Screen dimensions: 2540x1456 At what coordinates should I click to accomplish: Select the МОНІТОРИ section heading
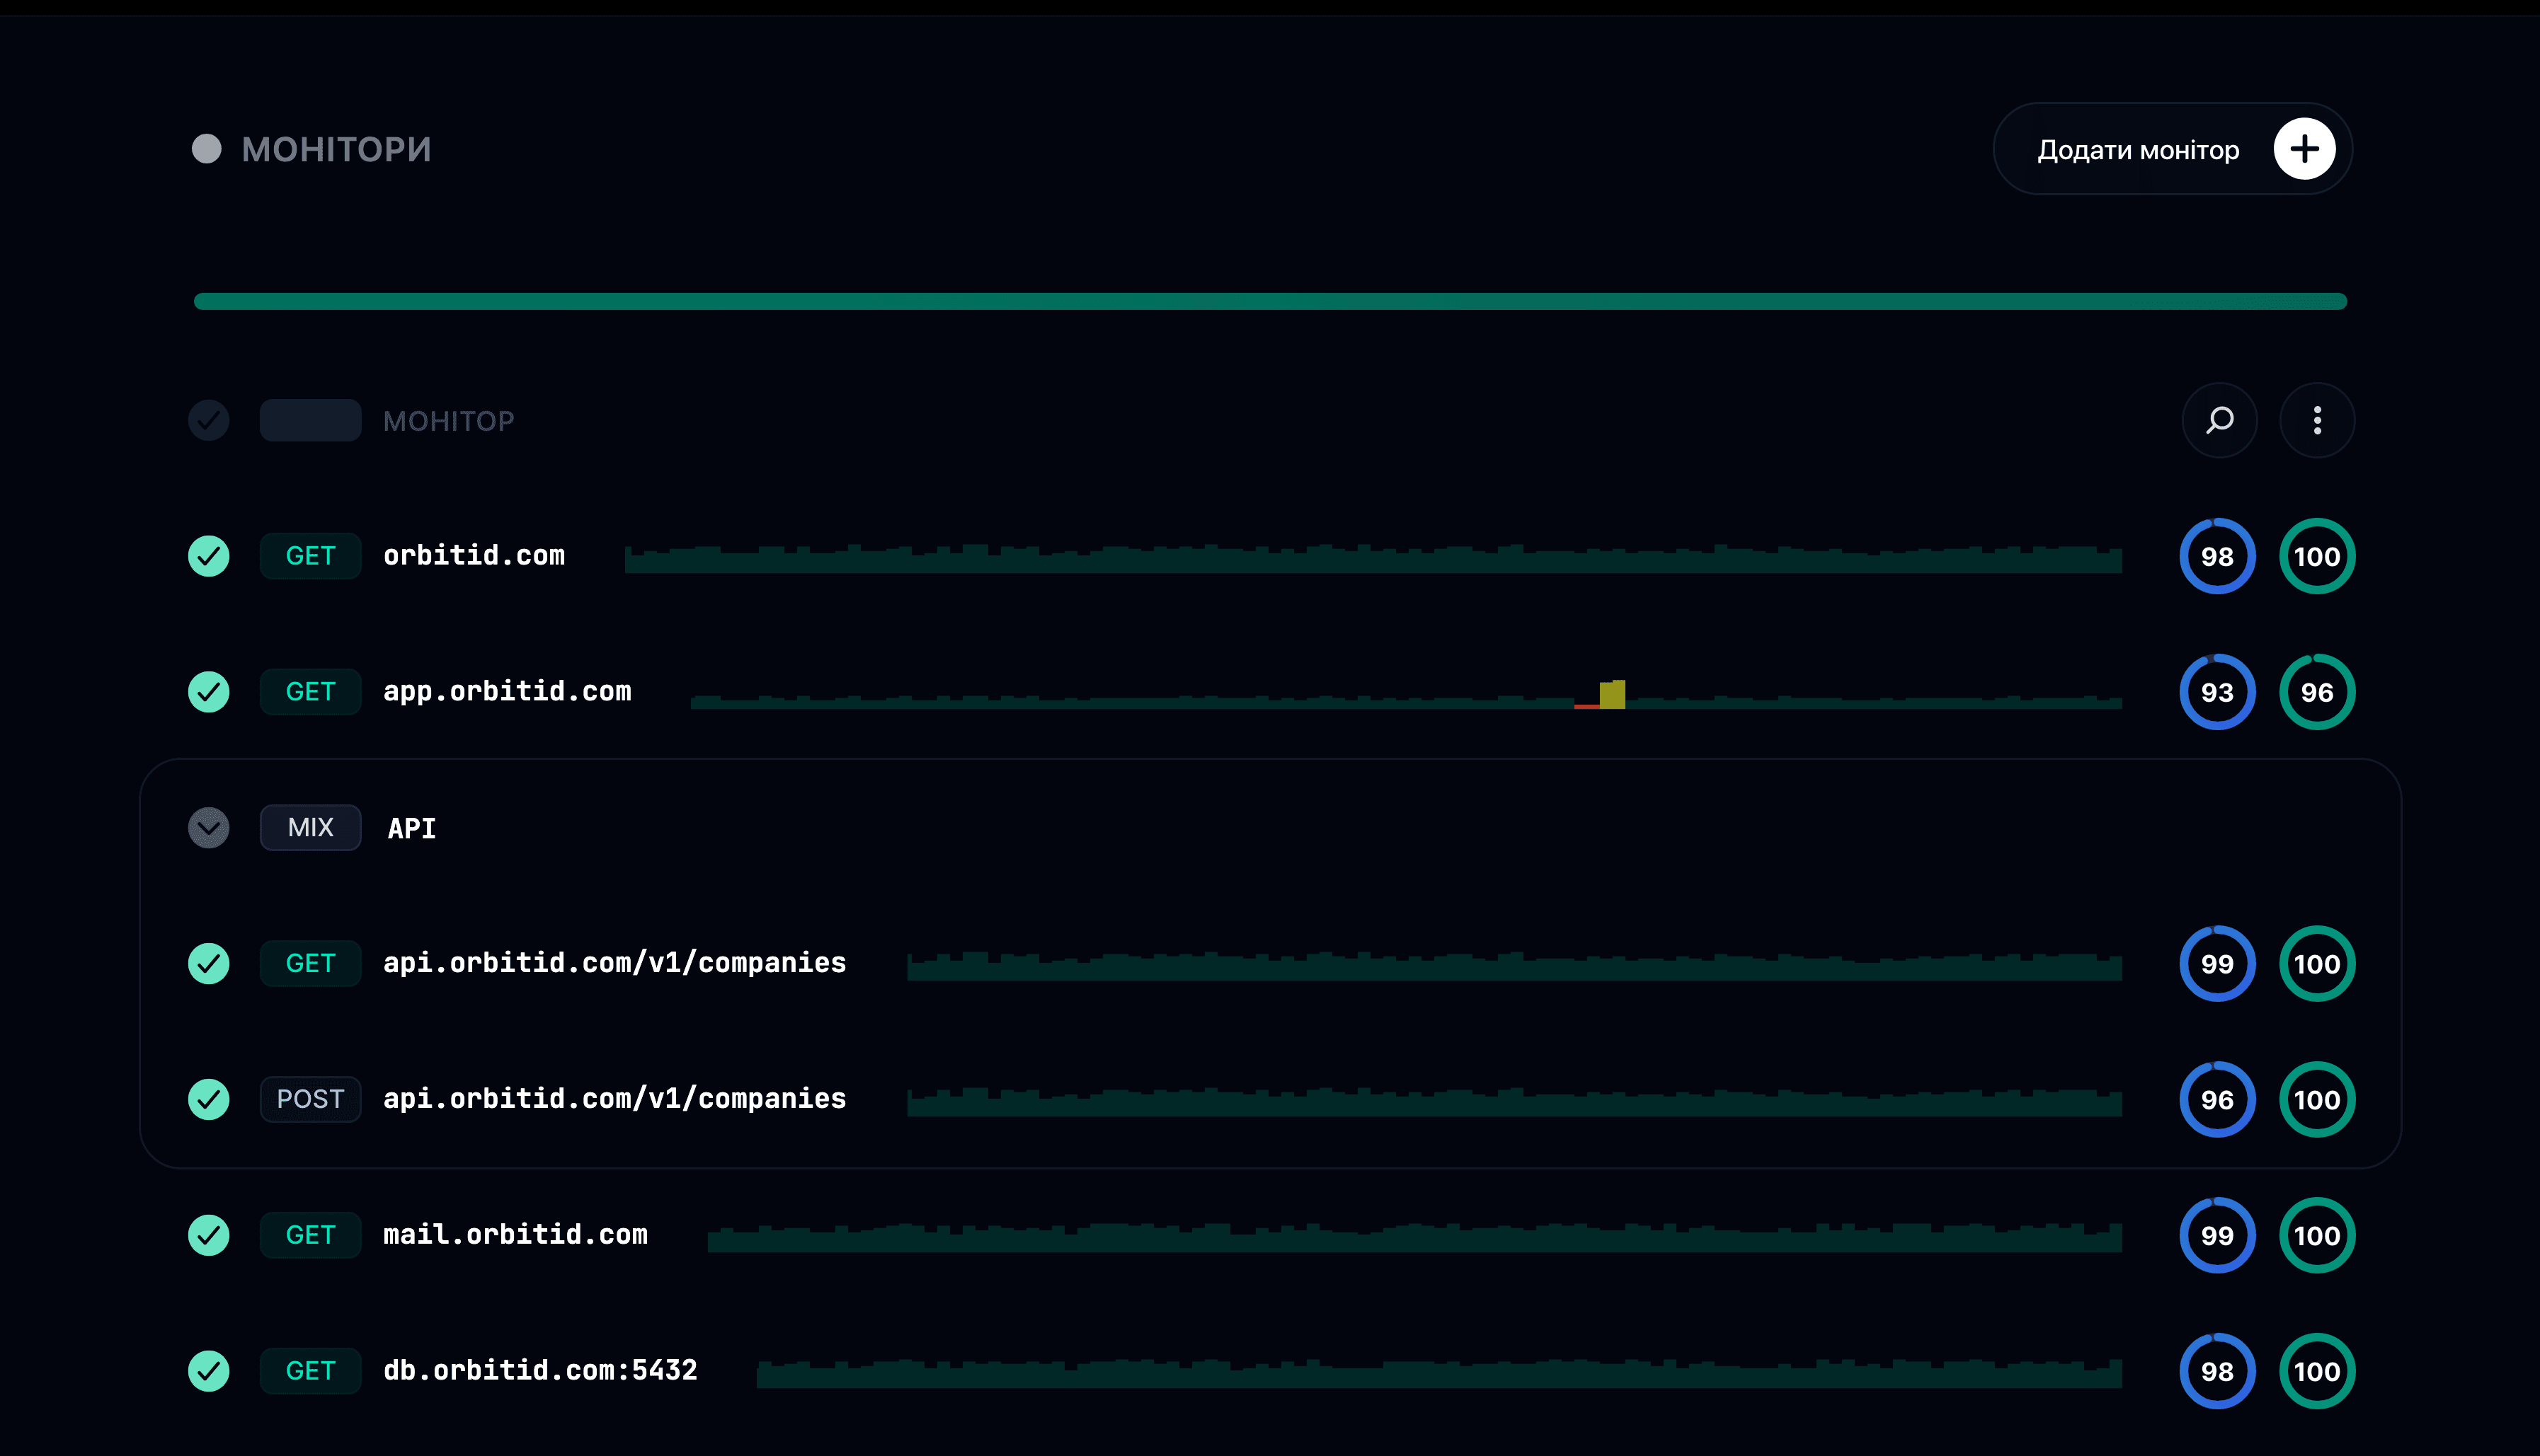(336, 150)
